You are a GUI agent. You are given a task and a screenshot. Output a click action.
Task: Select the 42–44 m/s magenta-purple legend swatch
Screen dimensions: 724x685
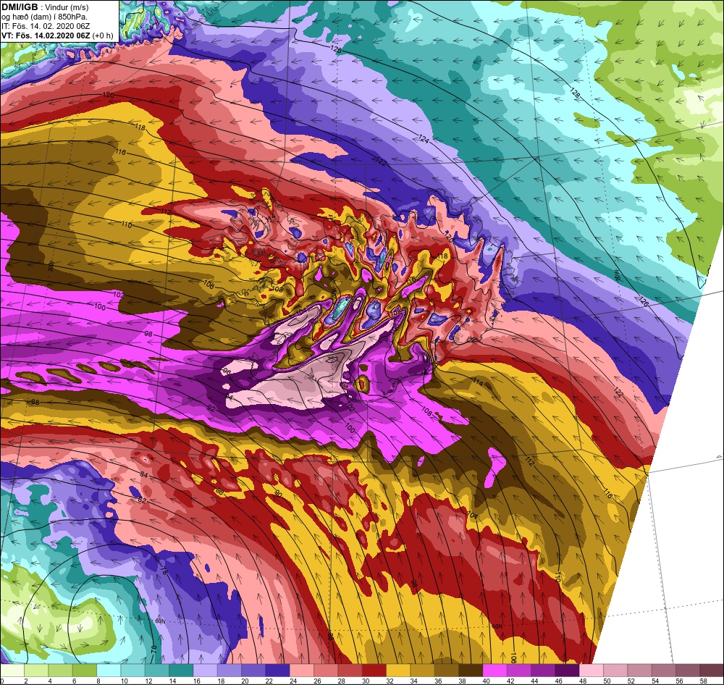pyautogui.click(x=518, y=671)
